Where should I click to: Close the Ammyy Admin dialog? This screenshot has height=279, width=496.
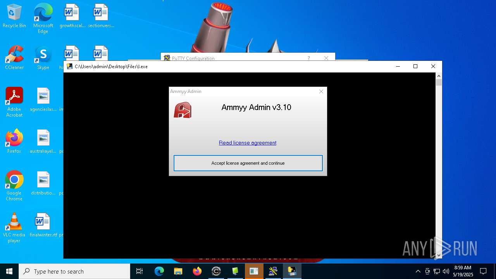coord(321,91)
